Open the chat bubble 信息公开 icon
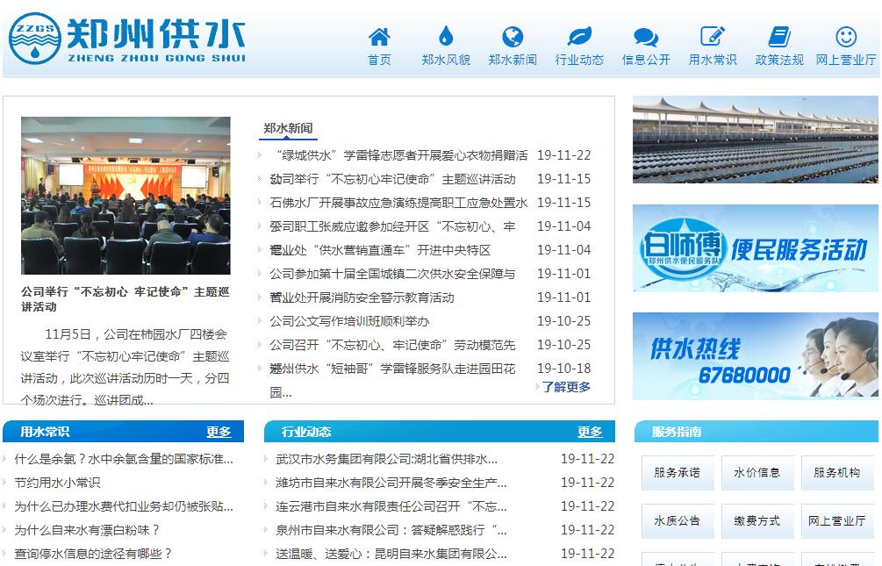This screenshot has height=566, width=882. tap(646, 37)
